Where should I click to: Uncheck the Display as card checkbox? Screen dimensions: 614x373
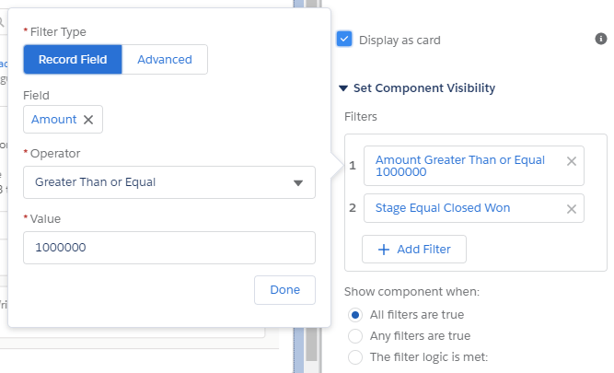(x=344, y=40)
